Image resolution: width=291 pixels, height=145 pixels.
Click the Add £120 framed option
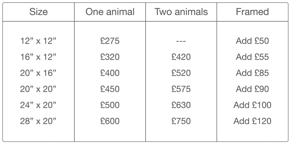click(x=252, y=121)
